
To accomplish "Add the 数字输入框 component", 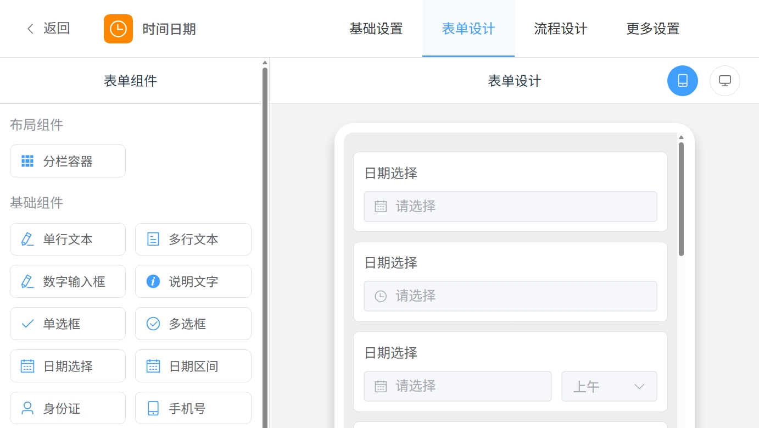I will 68,281.
